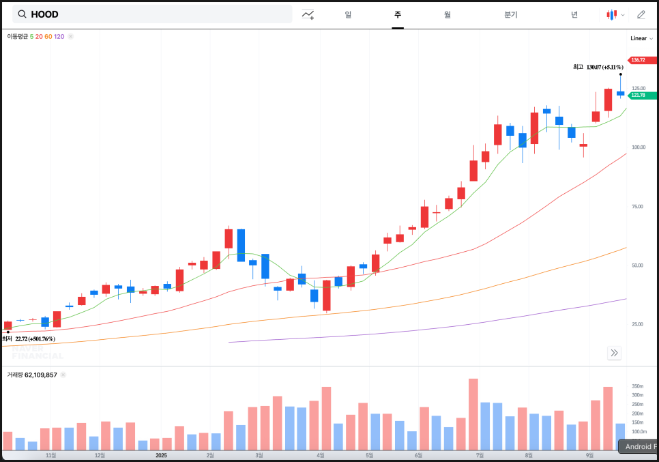Image resolution: width=659 pixels, height=462 pixels.
Task: Click the candlestick chart type icon
Action: click(611, 15)
